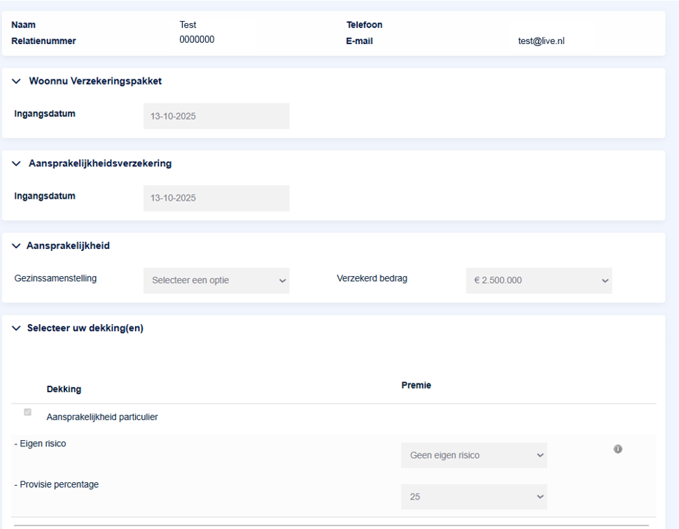The height and width of the screenshot is (529, 679).
Task: Open the Verzekerd bedrag dropdown
Action: (x=538, y=281)
